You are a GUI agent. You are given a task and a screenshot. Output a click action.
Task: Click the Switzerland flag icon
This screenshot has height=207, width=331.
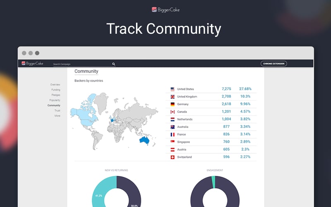coord(173,157)
